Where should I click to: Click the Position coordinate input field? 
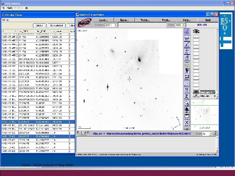[142, 25]
